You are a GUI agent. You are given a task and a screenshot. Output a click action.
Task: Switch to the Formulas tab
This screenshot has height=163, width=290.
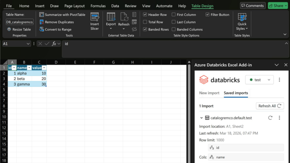coord(98,6)
